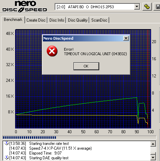Click the blue test progress bar
The height and width of the screenshot is (161, 160).
coord(79,137)
